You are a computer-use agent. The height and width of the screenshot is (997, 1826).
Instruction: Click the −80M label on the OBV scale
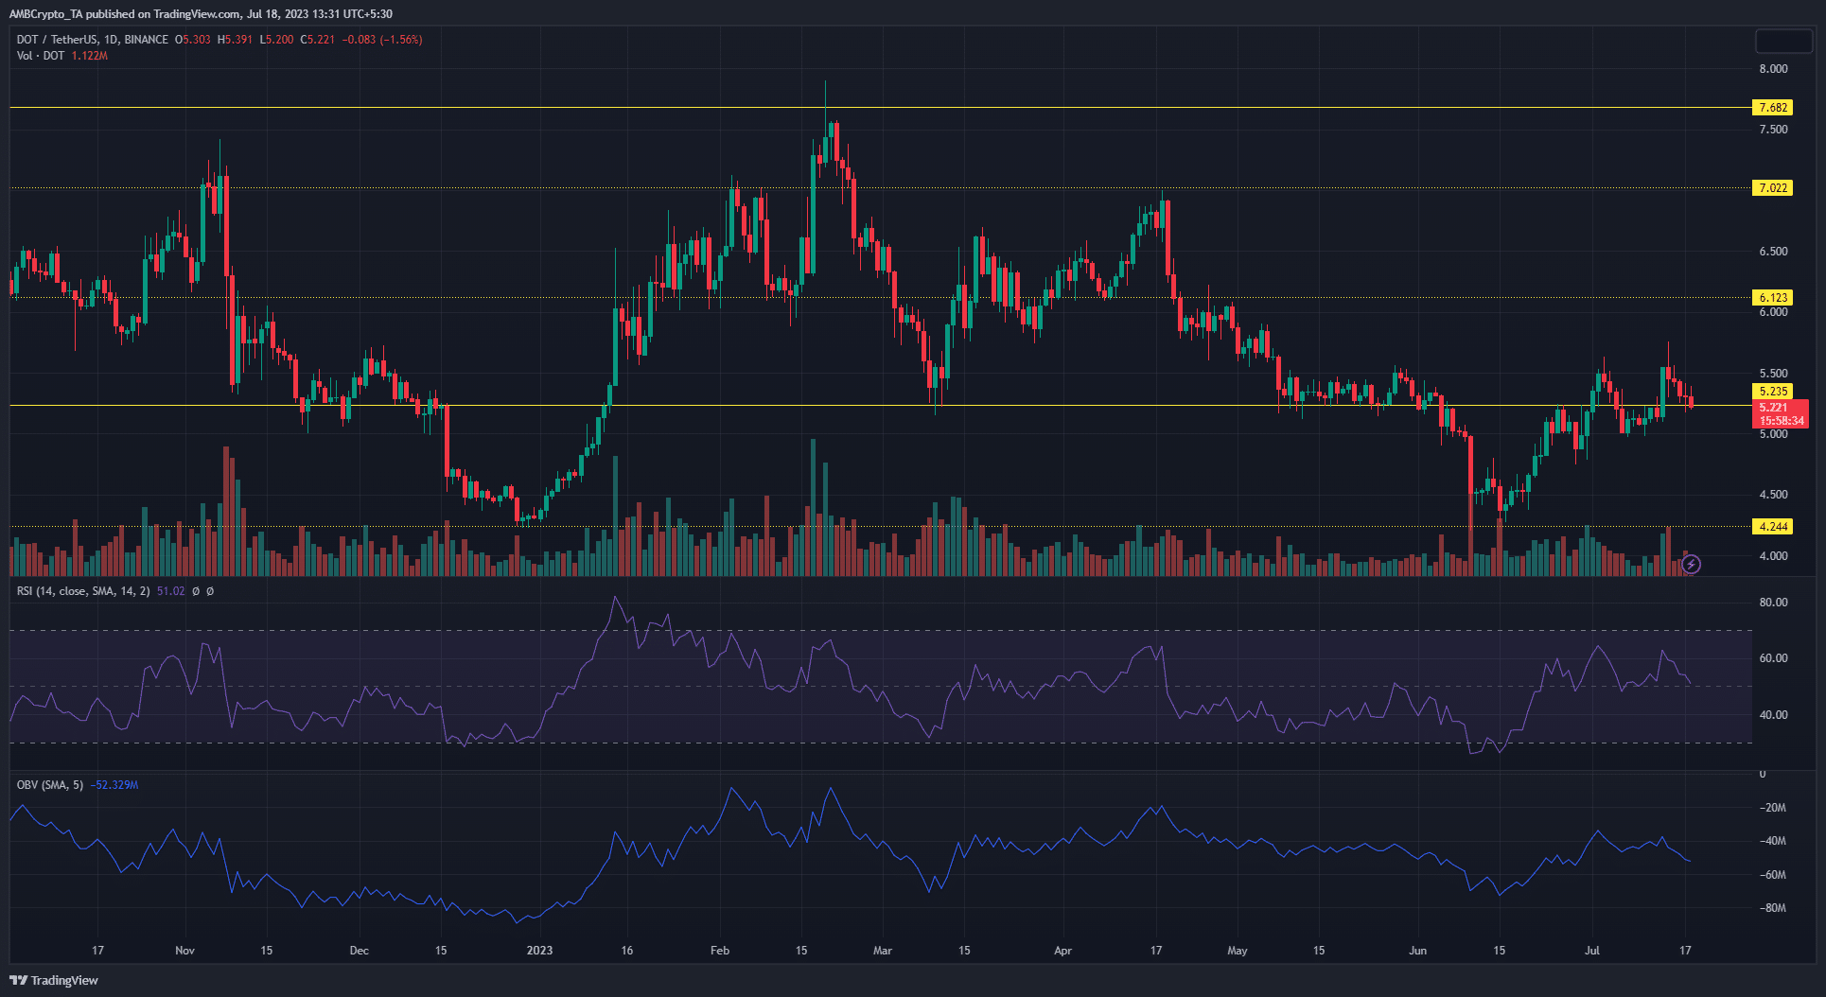coord(1772,908)
